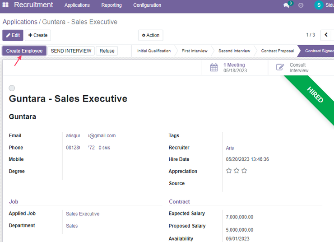This screenshot has height=242, width=334.
Task: Open the Sales Executive applied job link
Action: tap(83, 214)
